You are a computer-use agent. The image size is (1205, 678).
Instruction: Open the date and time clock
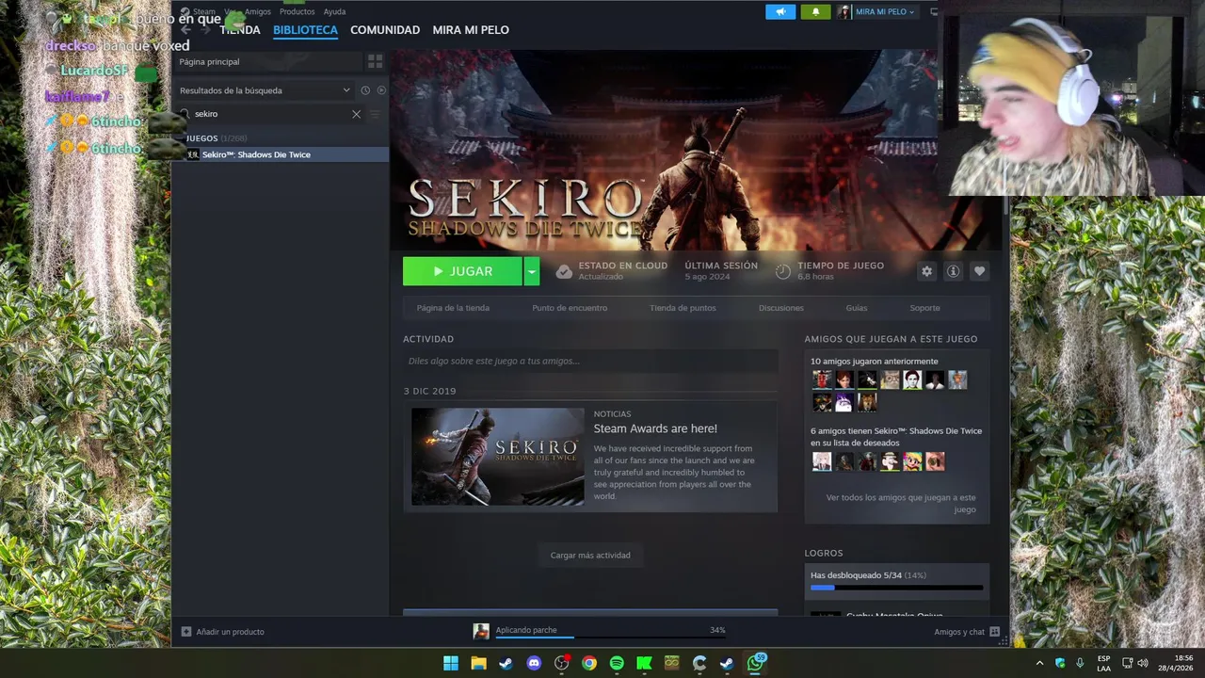click(1176, 663)
